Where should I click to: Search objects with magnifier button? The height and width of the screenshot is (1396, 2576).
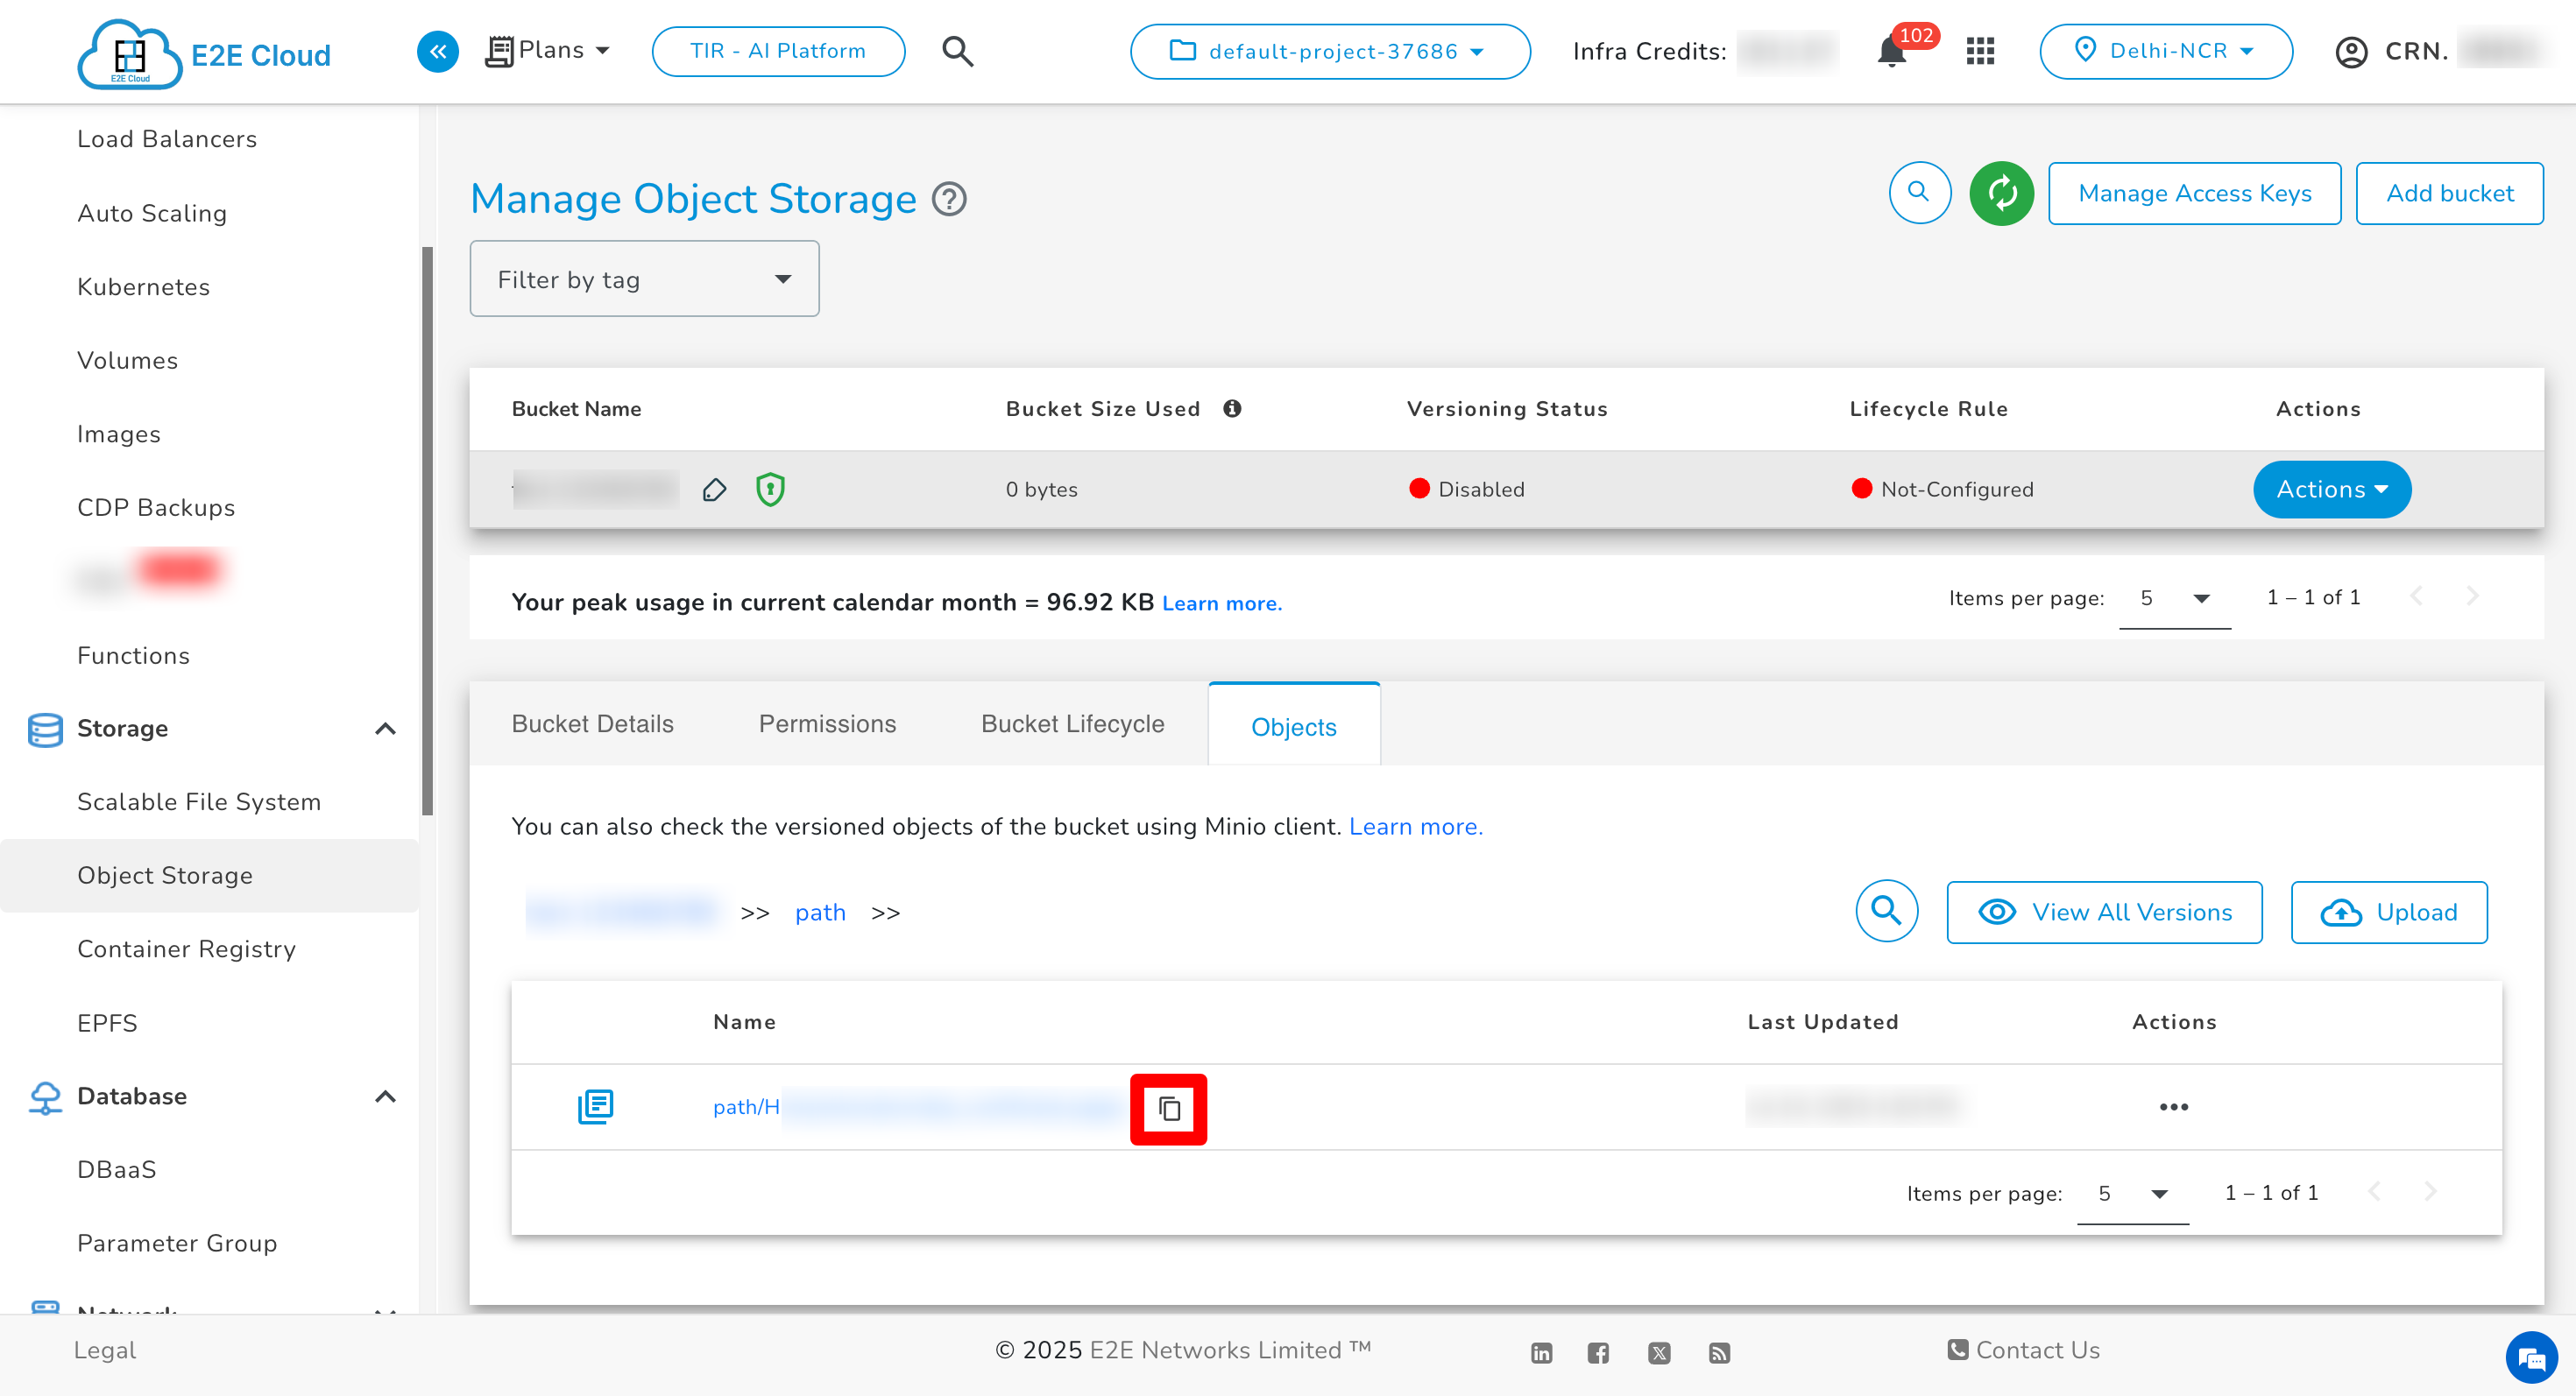coord(1886,910)
